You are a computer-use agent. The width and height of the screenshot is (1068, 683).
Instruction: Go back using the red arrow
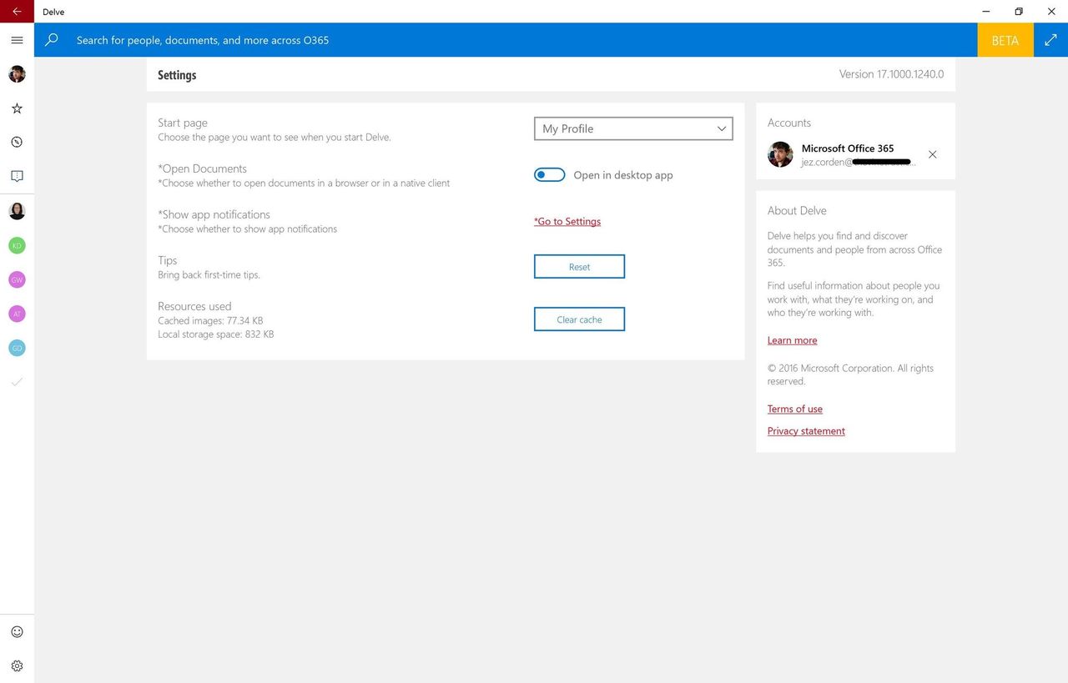[x=17, y=12]
